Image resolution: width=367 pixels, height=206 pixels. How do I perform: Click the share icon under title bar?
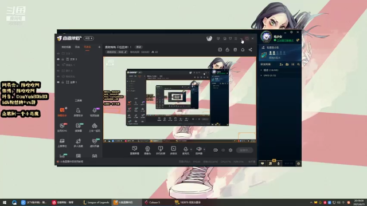[251, 50]
